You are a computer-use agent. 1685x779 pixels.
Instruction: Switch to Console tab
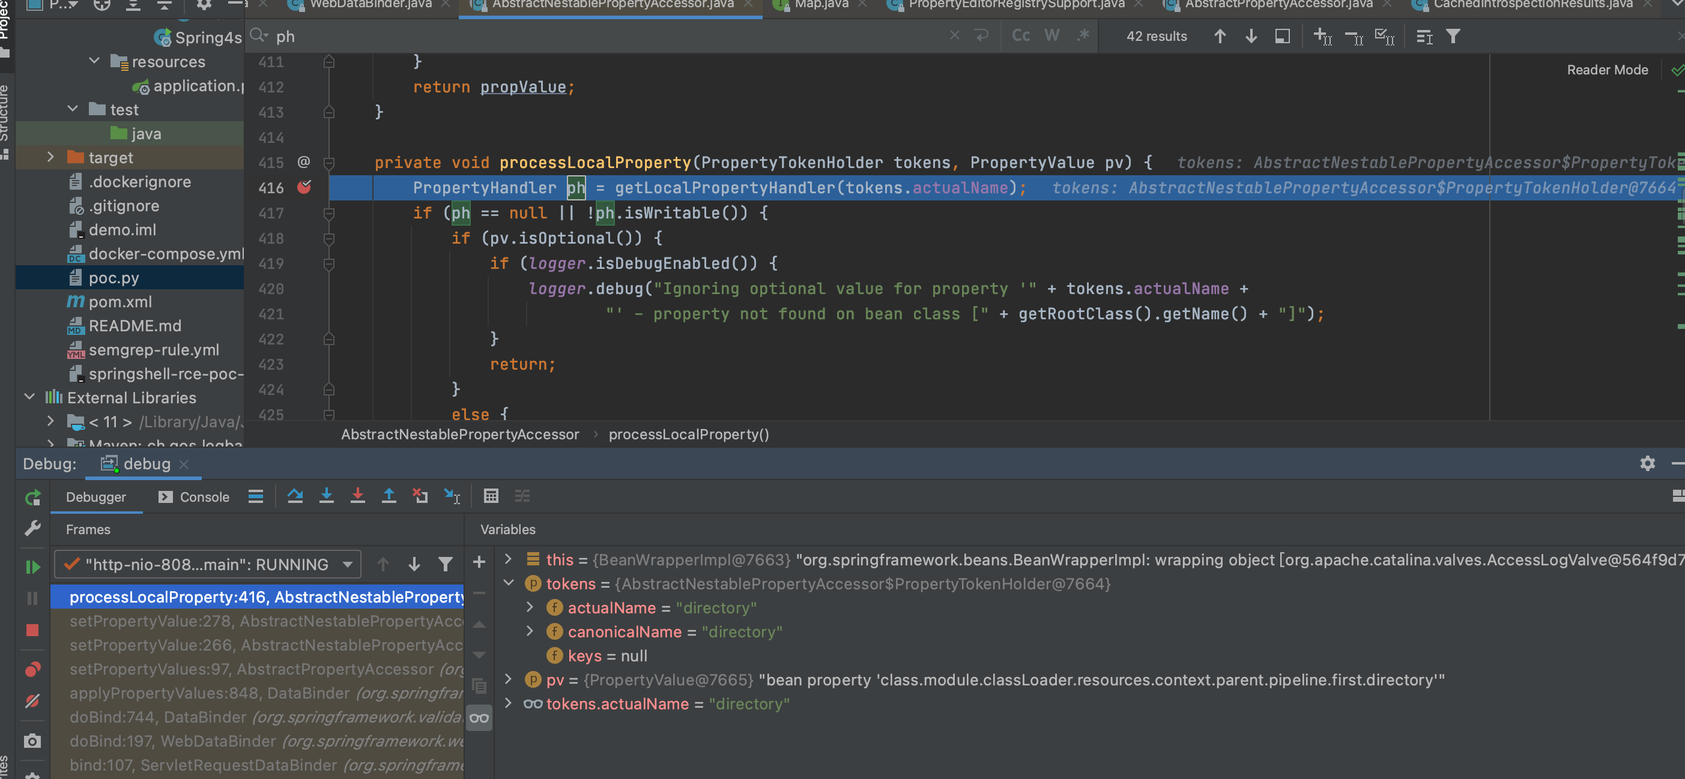click(193, 498)
